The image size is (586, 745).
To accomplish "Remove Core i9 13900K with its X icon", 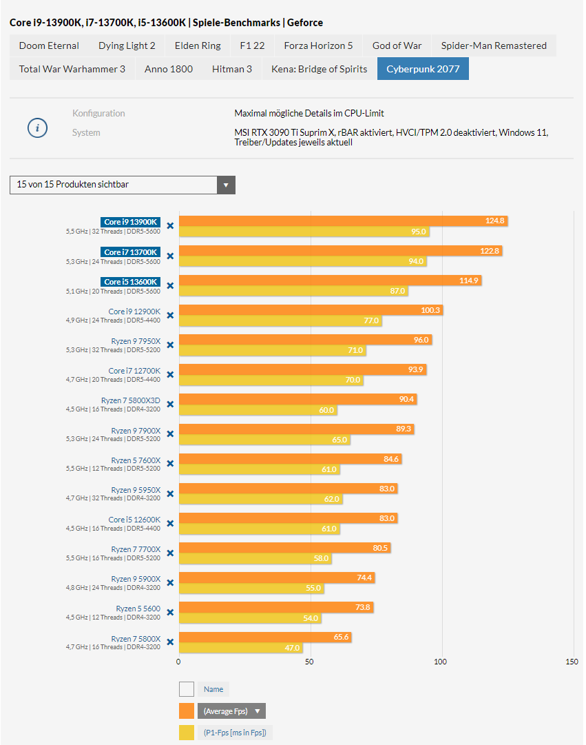I will pos(170,225).
